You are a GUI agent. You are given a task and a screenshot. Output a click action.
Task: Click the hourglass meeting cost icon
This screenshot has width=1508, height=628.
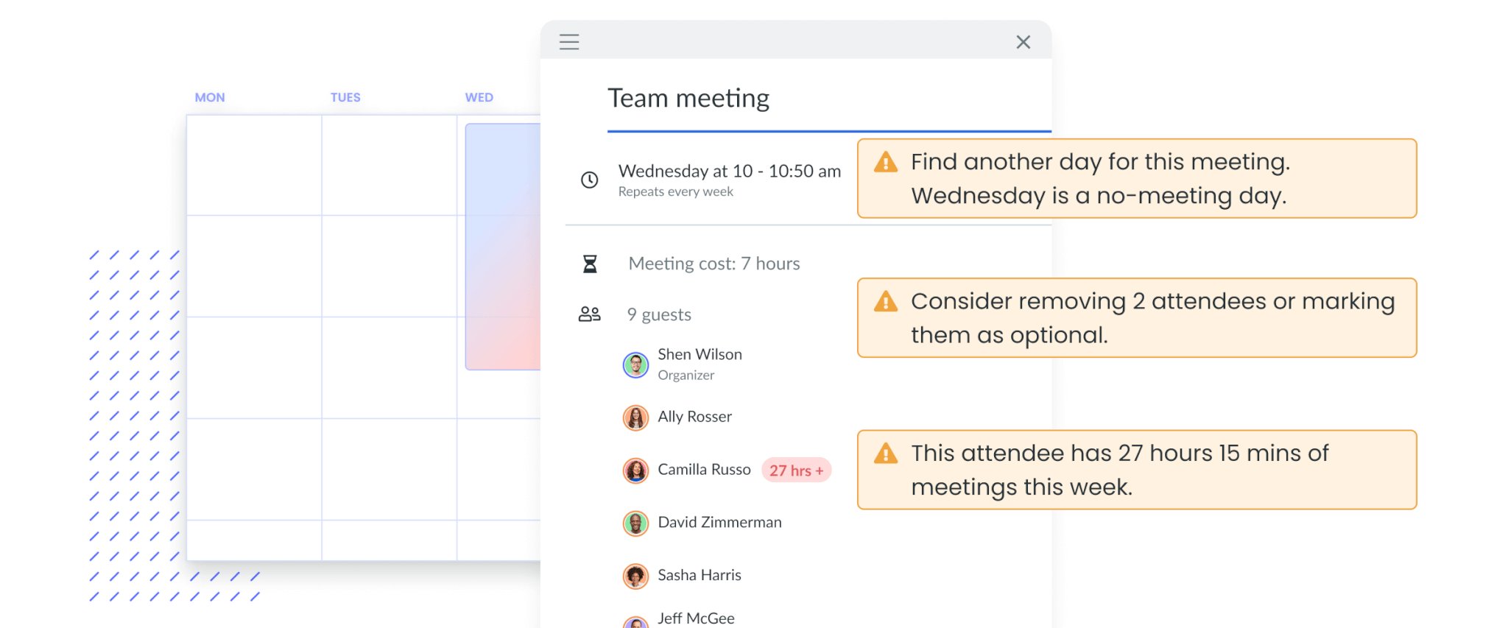[x=590, y=264]
